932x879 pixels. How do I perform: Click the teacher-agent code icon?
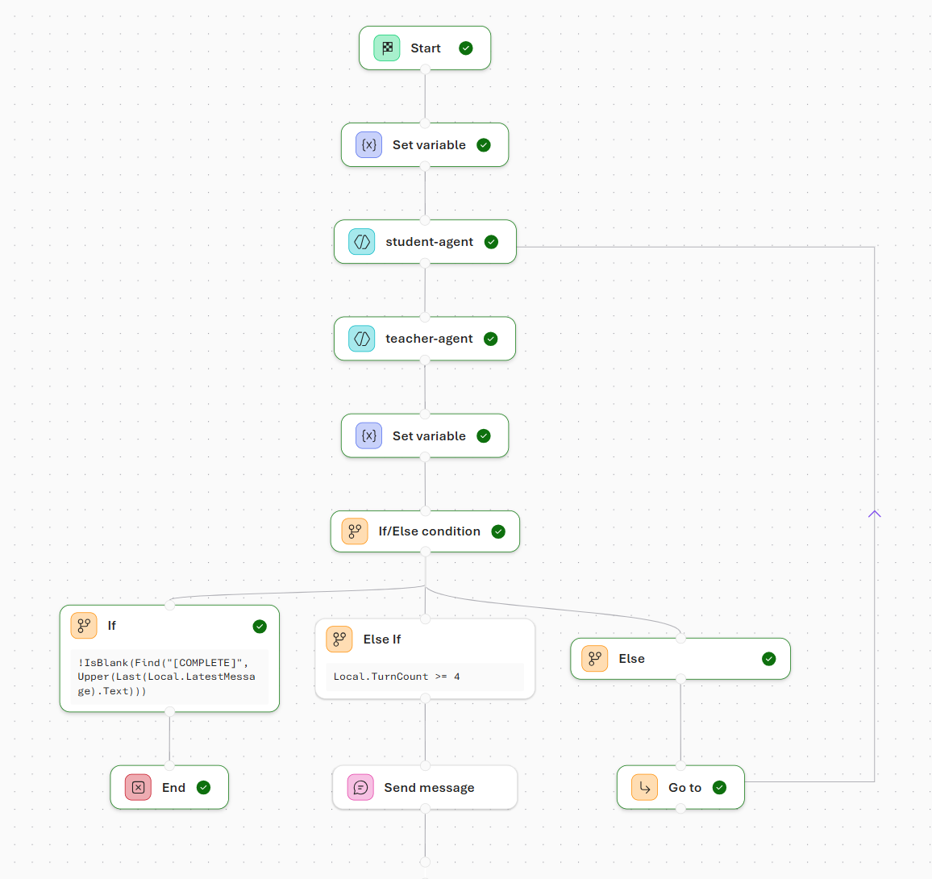361,339
